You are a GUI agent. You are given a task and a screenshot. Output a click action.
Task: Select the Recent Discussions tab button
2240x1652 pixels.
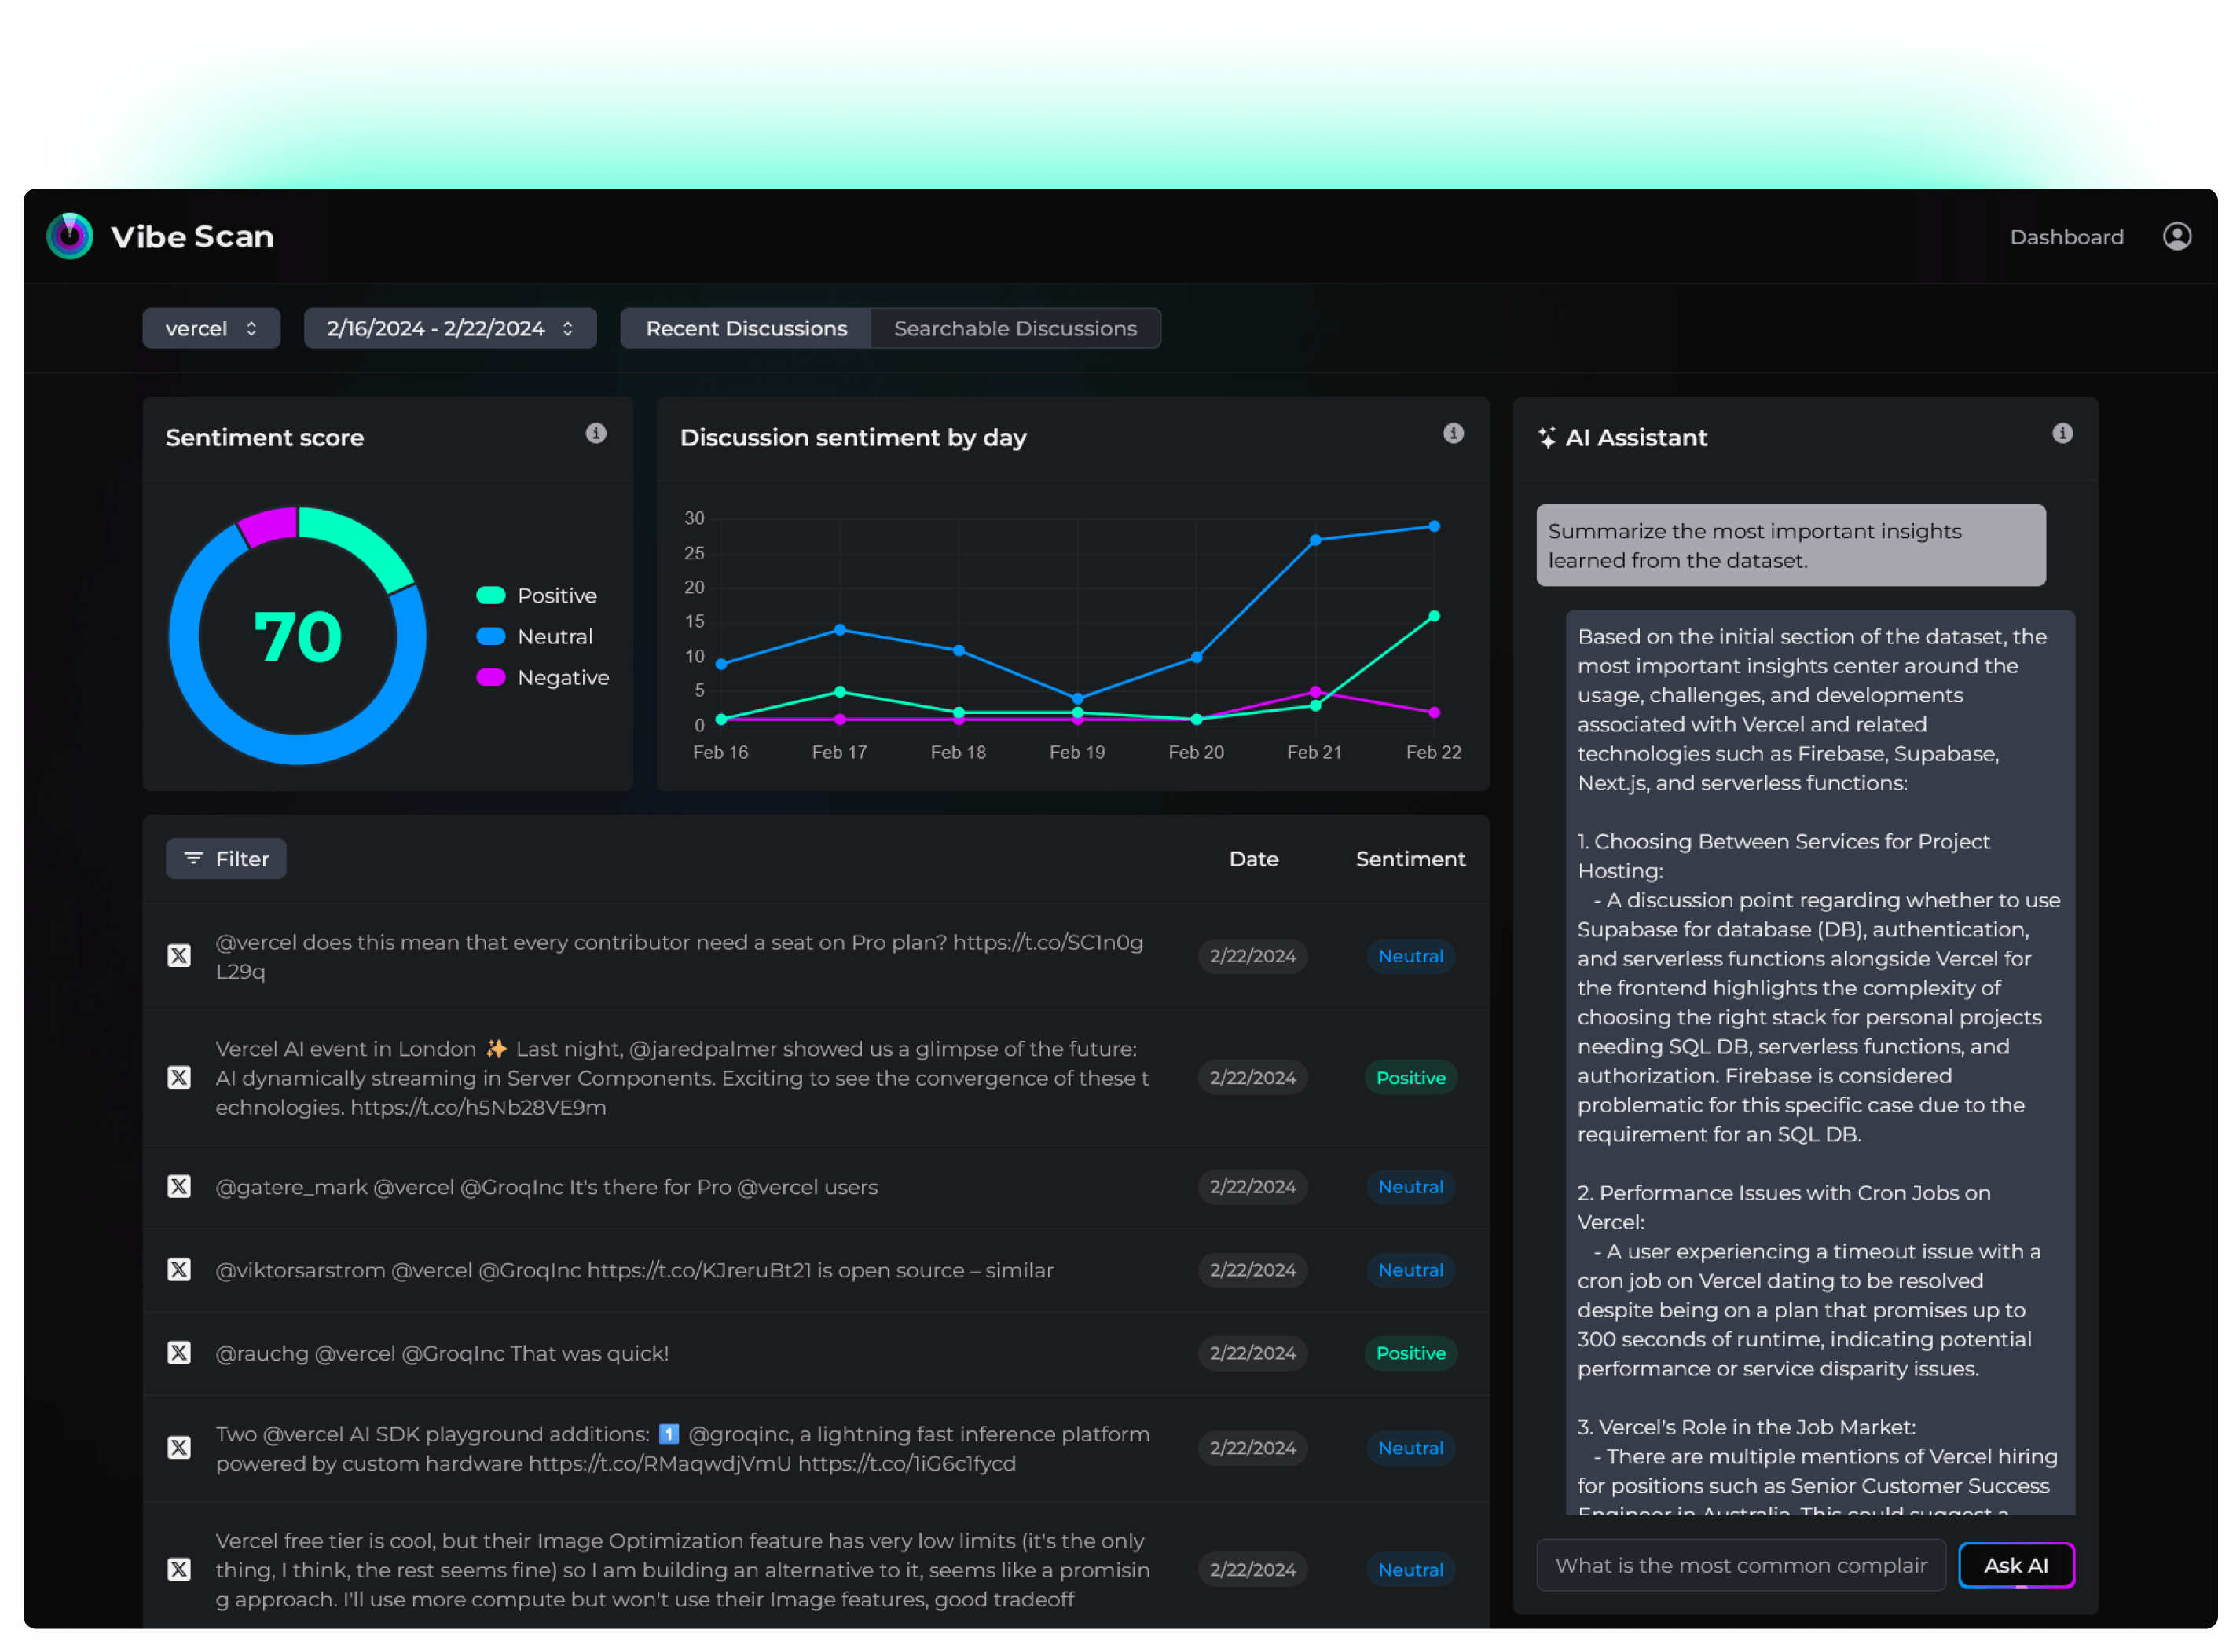point(745,328)
